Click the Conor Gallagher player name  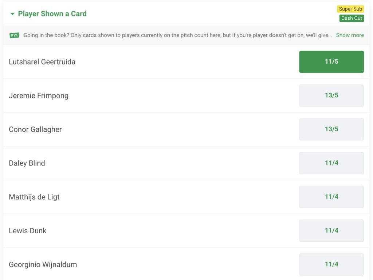pos(35,129)
